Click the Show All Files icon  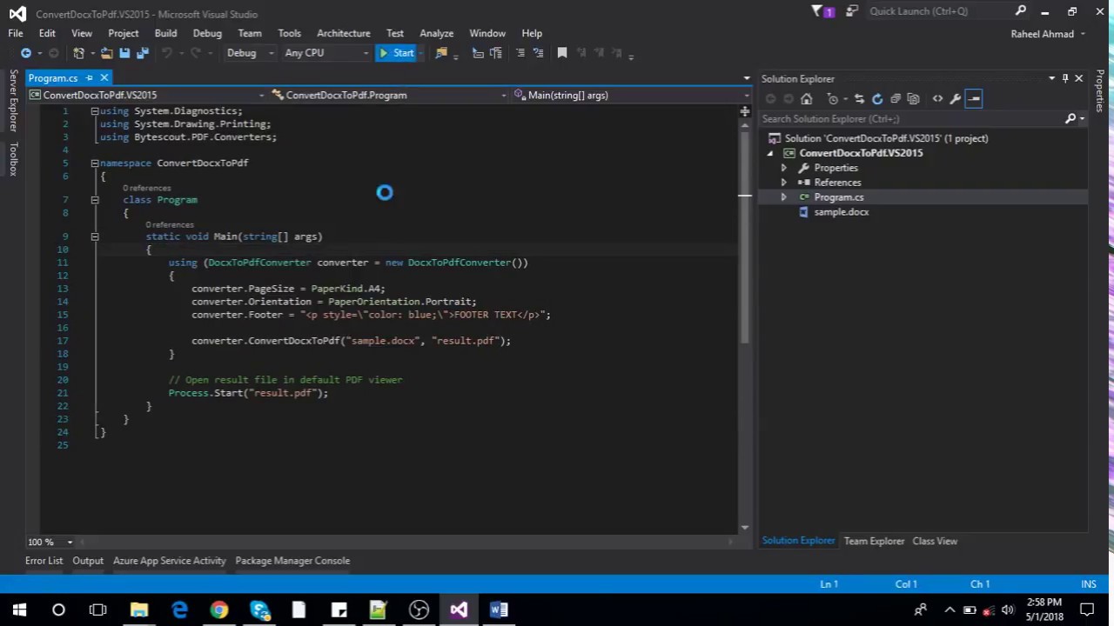(x=913, y=99)
